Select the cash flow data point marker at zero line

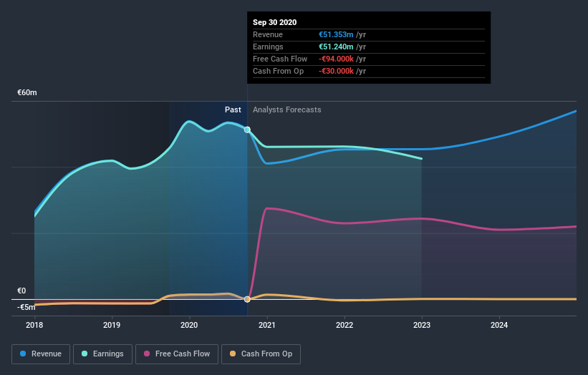[247, 299]
